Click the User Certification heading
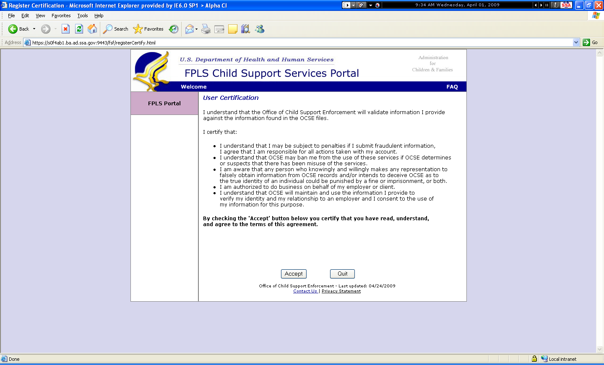 [x=231, y=98]
